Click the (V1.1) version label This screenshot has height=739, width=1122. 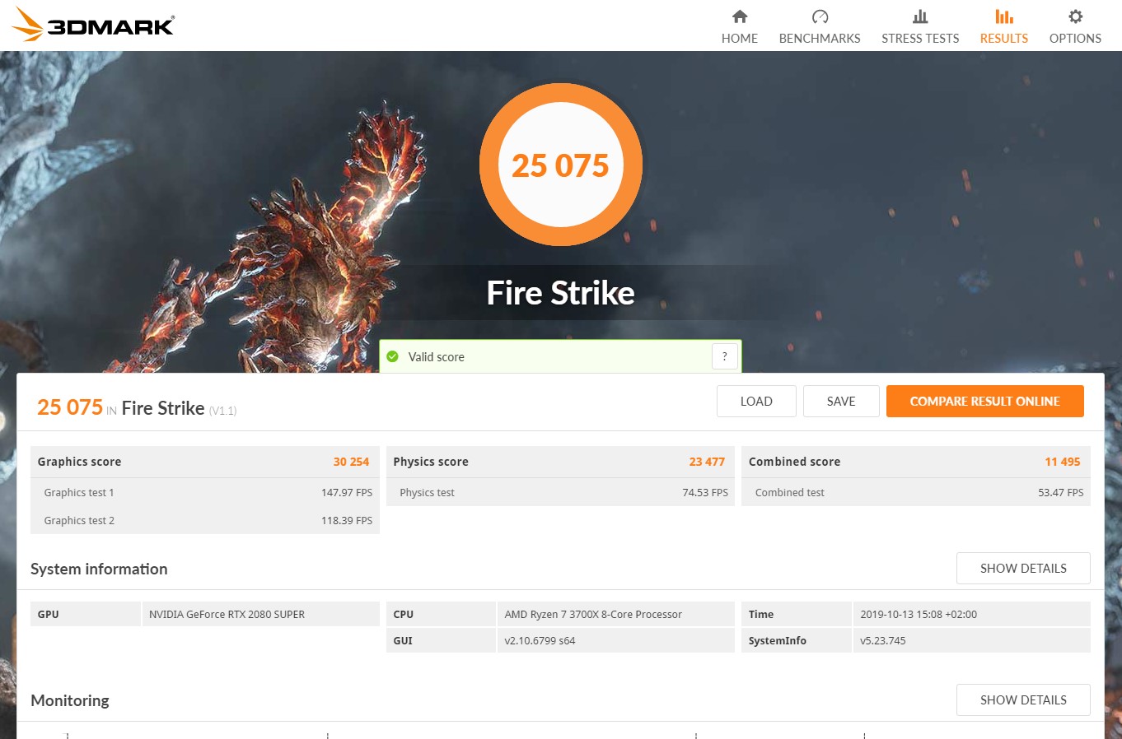[222, 411]
